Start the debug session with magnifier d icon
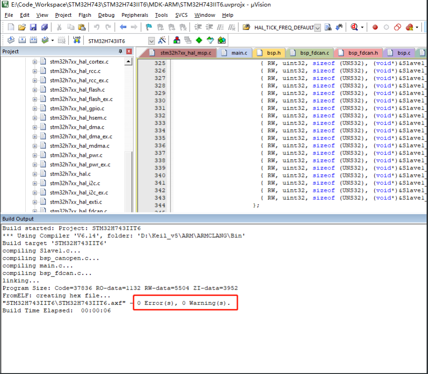This screenshot has height=374, width=428. (354, 27)
